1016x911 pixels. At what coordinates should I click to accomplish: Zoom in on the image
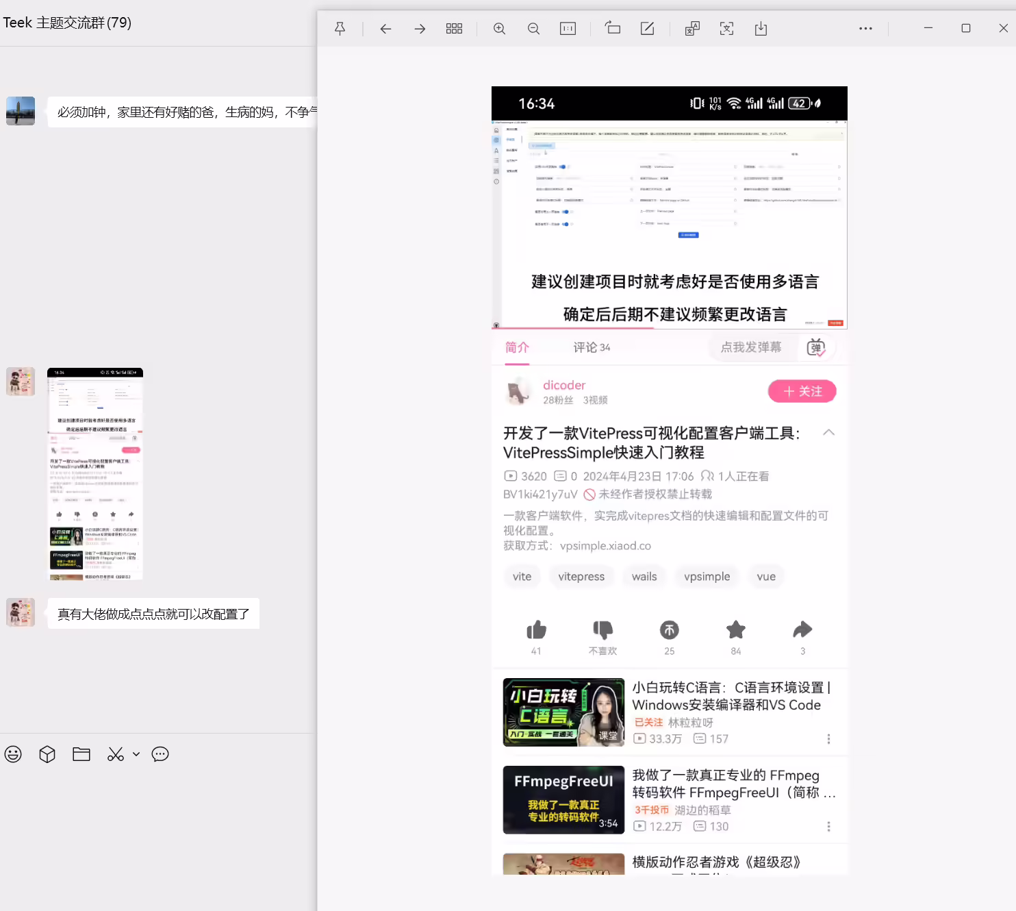pos(500,29)
